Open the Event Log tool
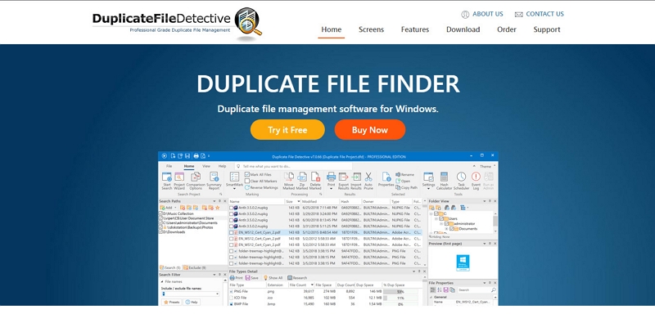 pyautogui.click(x=476, y=181)
